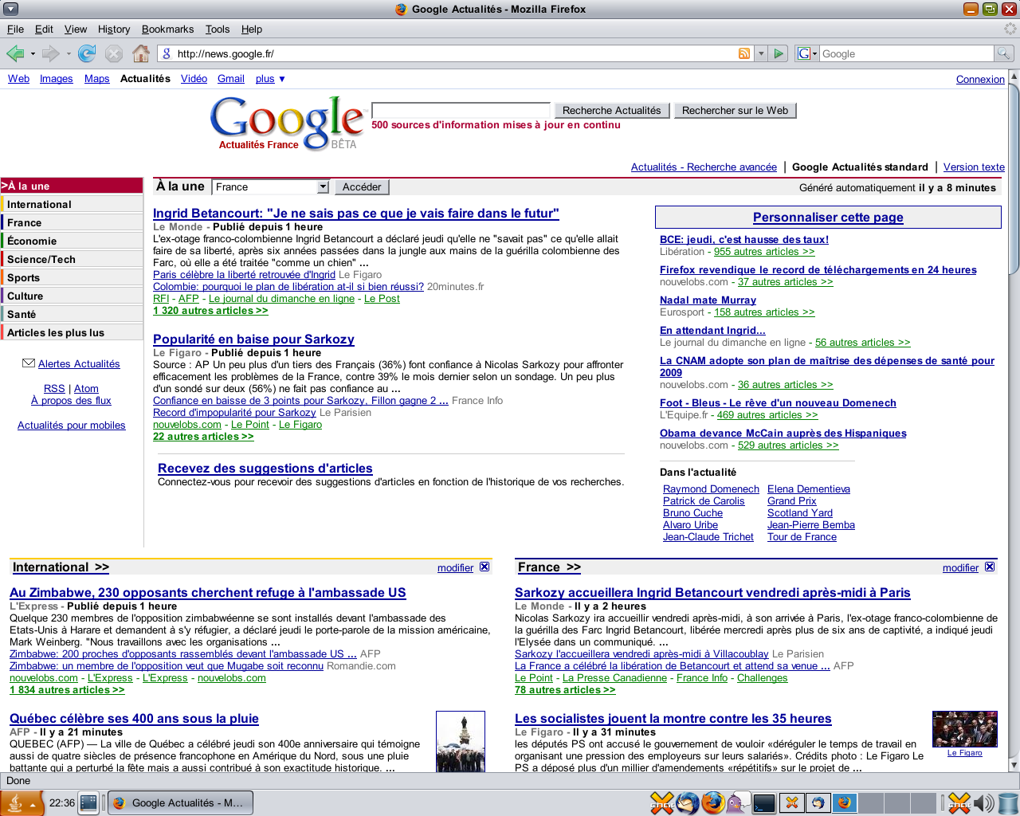Click the search magnifier icon
Viewport: 1020px width, 816px height.
(1003, 53)
